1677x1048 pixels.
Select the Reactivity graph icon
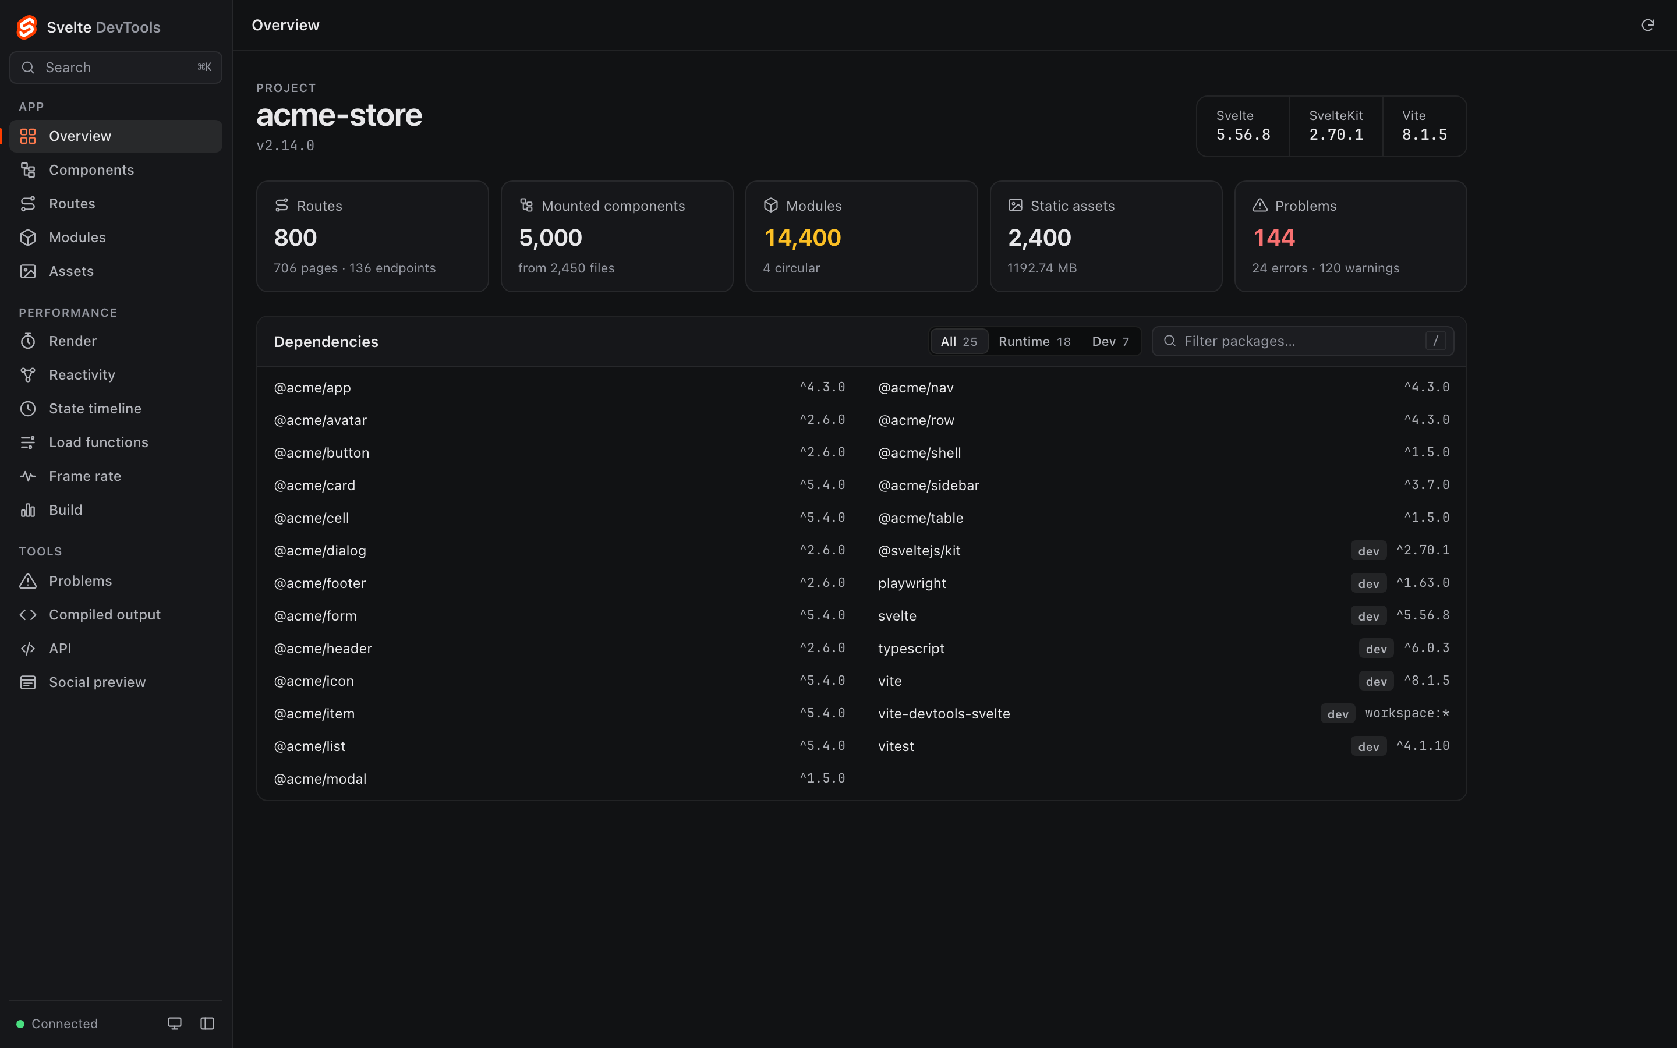pyautogui.click(x=28, y=375)
